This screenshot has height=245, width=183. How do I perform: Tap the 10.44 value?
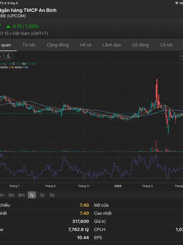click(x=83, y=238)
